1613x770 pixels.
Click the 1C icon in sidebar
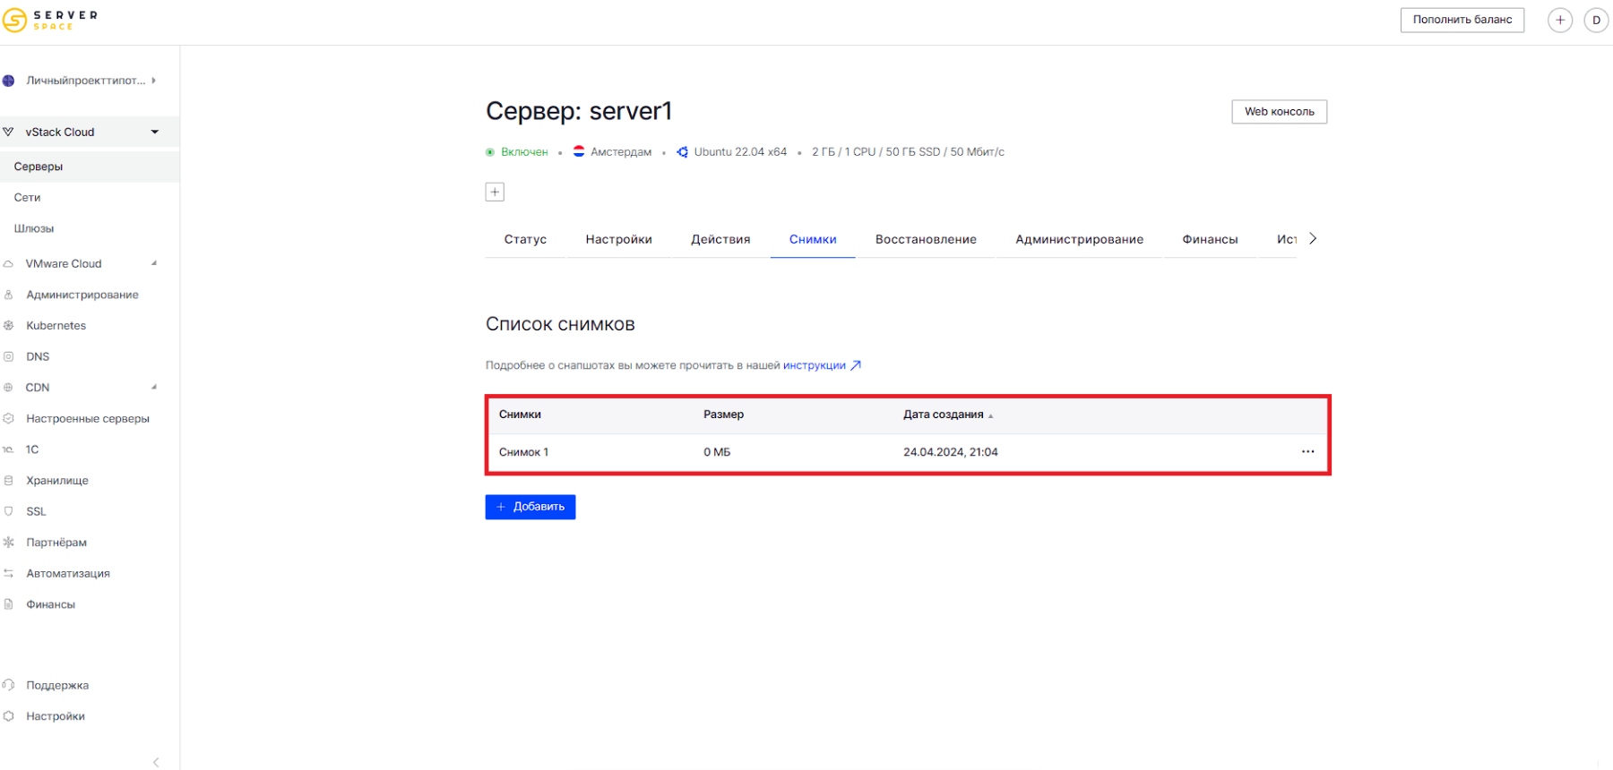point(8,449)
